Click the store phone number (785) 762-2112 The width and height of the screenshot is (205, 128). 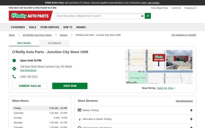(29, 77)
